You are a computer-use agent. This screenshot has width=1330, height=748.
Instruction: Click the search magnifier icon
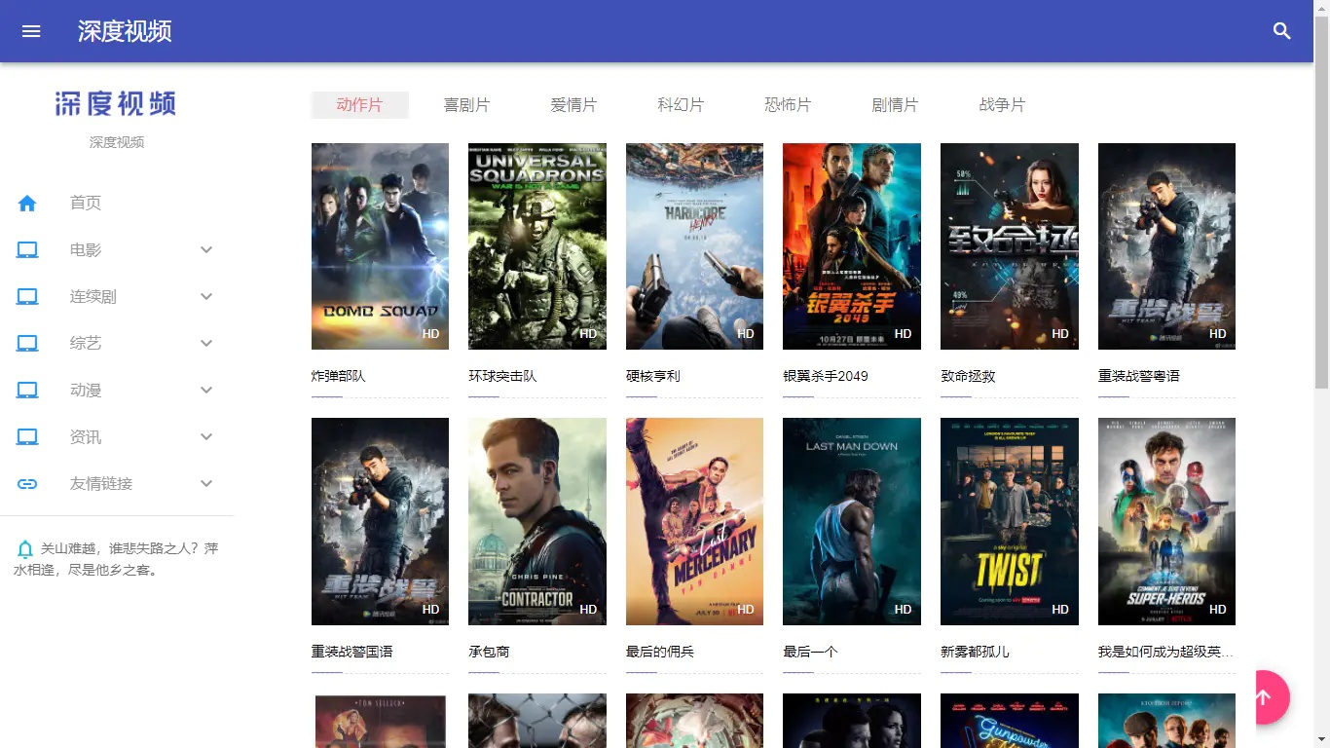click(1282, 31)
